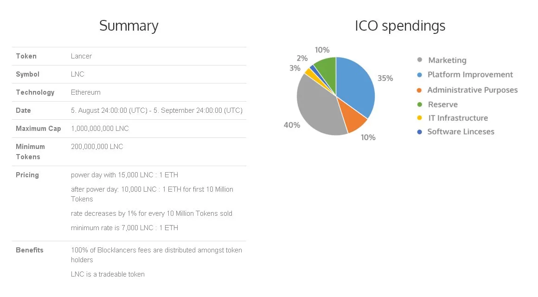The height and width of the screenshot is (297, 538).
Task: Click the Symbol value LNC
Action: (x=77, y=74)
